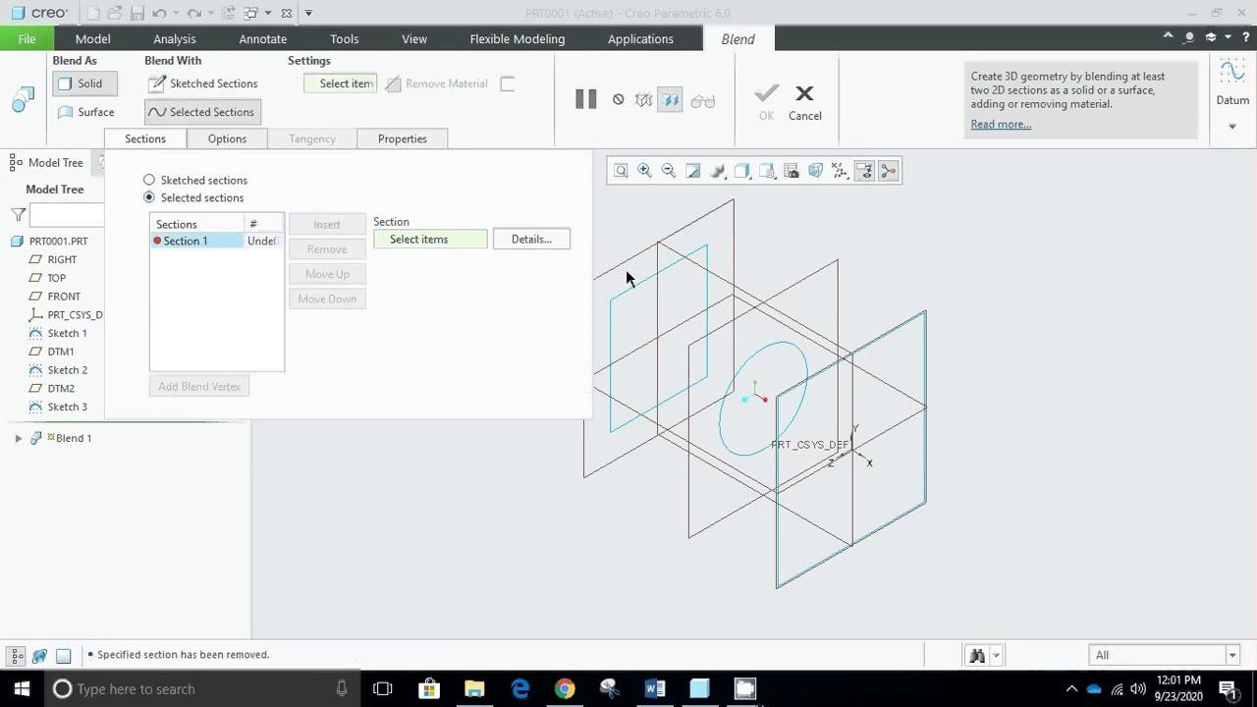Toggle the Spin Center icon
1257x707 pixels.
888,171
